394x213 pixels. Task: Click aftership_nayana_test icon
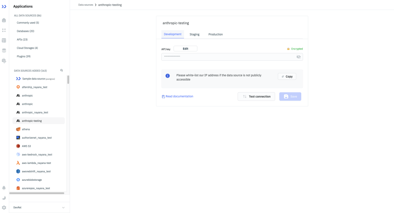18,87
